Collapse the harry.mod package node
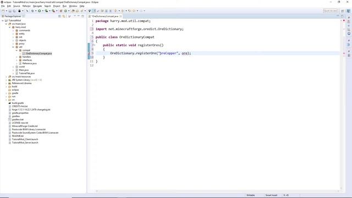The height and width of the screenshot is (198, 352). tap(10, 27)
